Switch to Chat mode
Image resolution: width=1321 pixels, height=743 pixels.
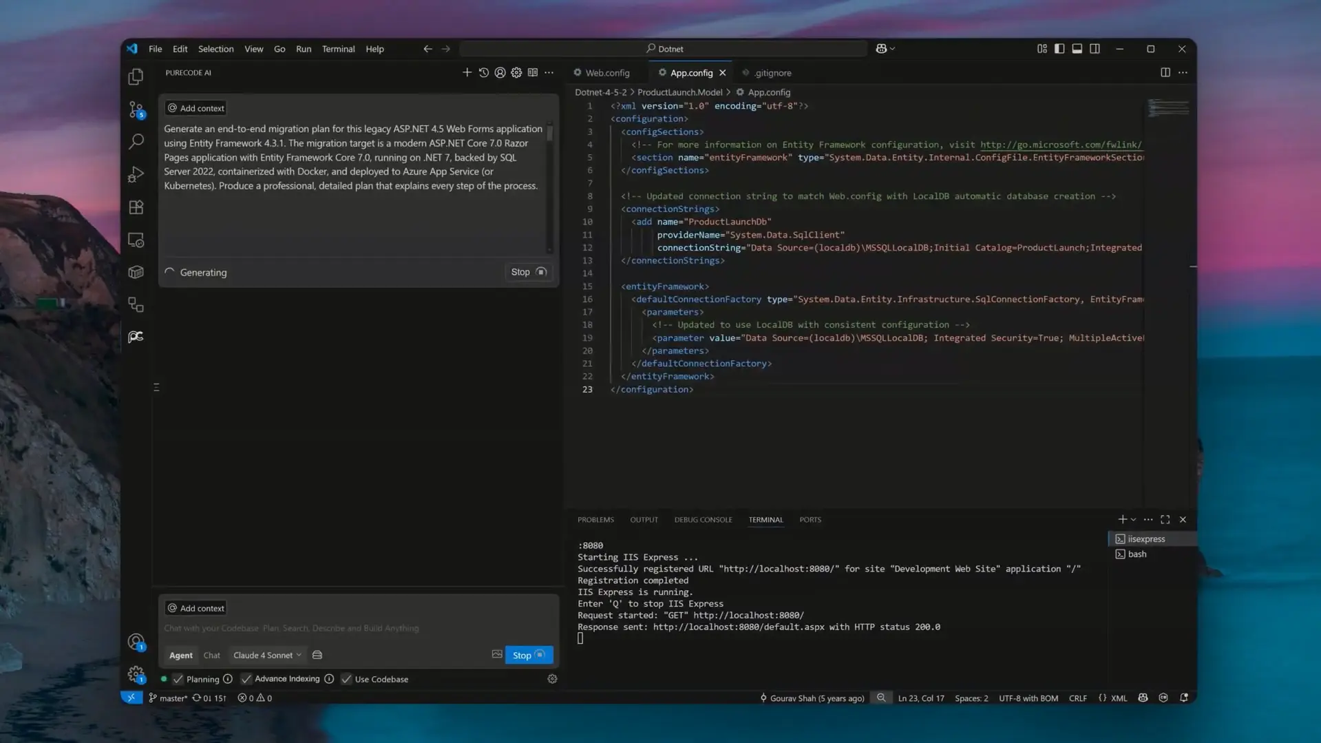coord(212,655)
